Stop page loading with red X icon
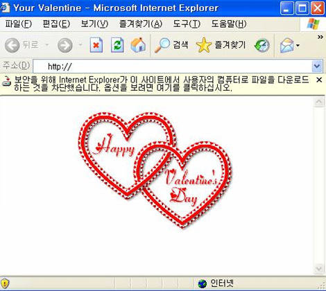The image size is (326, 291). (96, 45)
